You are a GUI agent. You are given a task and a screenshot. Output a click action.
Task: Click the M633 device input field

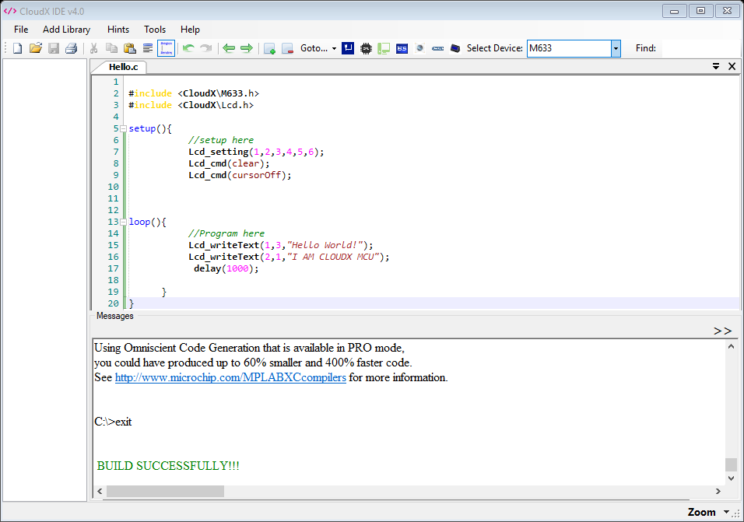569,48
